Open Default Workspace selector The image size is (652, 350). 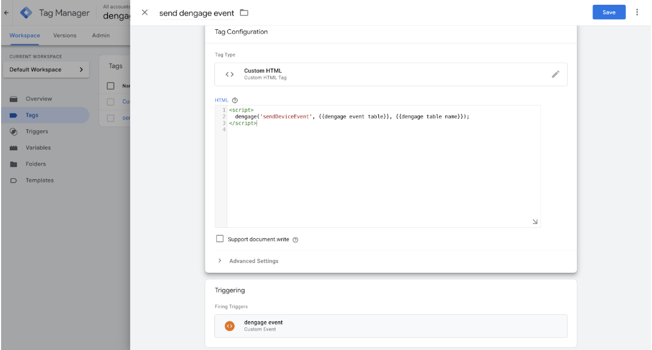(x=46, y=70)
